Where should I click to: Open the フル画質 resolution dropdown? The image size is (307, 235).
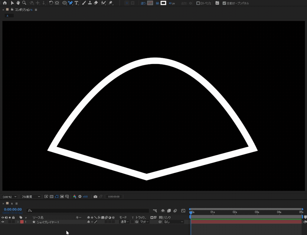coord(31,197)
